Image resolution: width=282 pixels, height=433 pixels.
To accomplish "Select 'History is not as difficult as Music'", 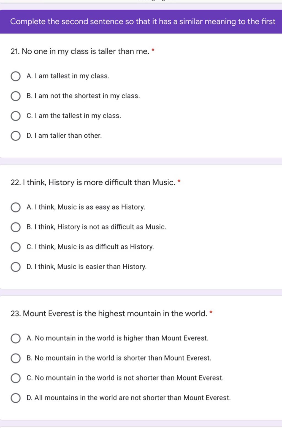I will tap(15, 227).
